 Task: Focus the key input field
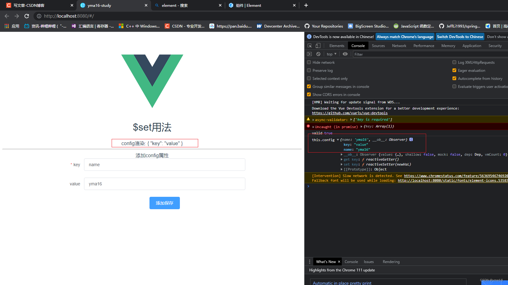point(165,165)
